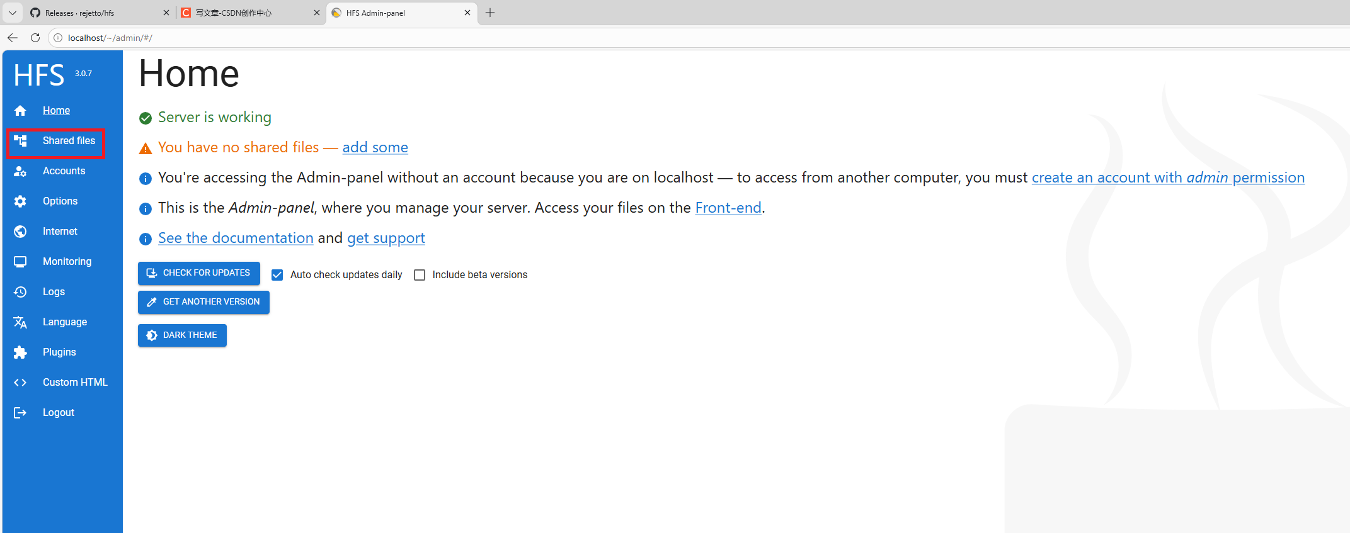Image resolution: width=1350 pixels, height=533 pixels.
Task: Toggle Auto check updates daily checkbox
Action: tap(277, 275)
